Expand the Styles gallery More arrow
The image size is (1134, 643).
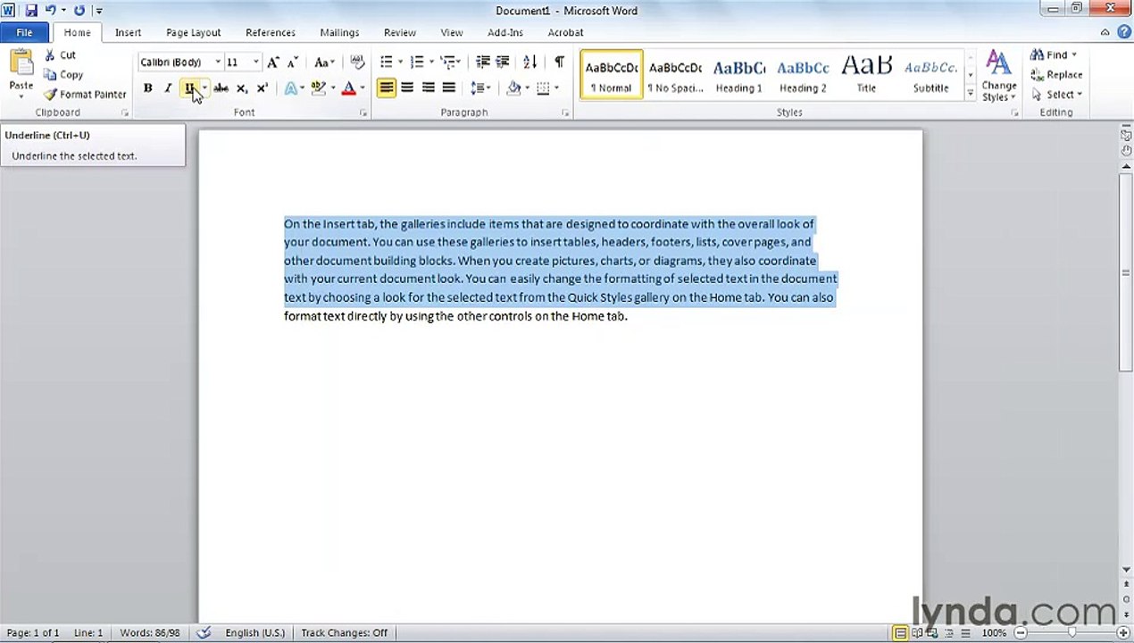[x=971, y=94]
